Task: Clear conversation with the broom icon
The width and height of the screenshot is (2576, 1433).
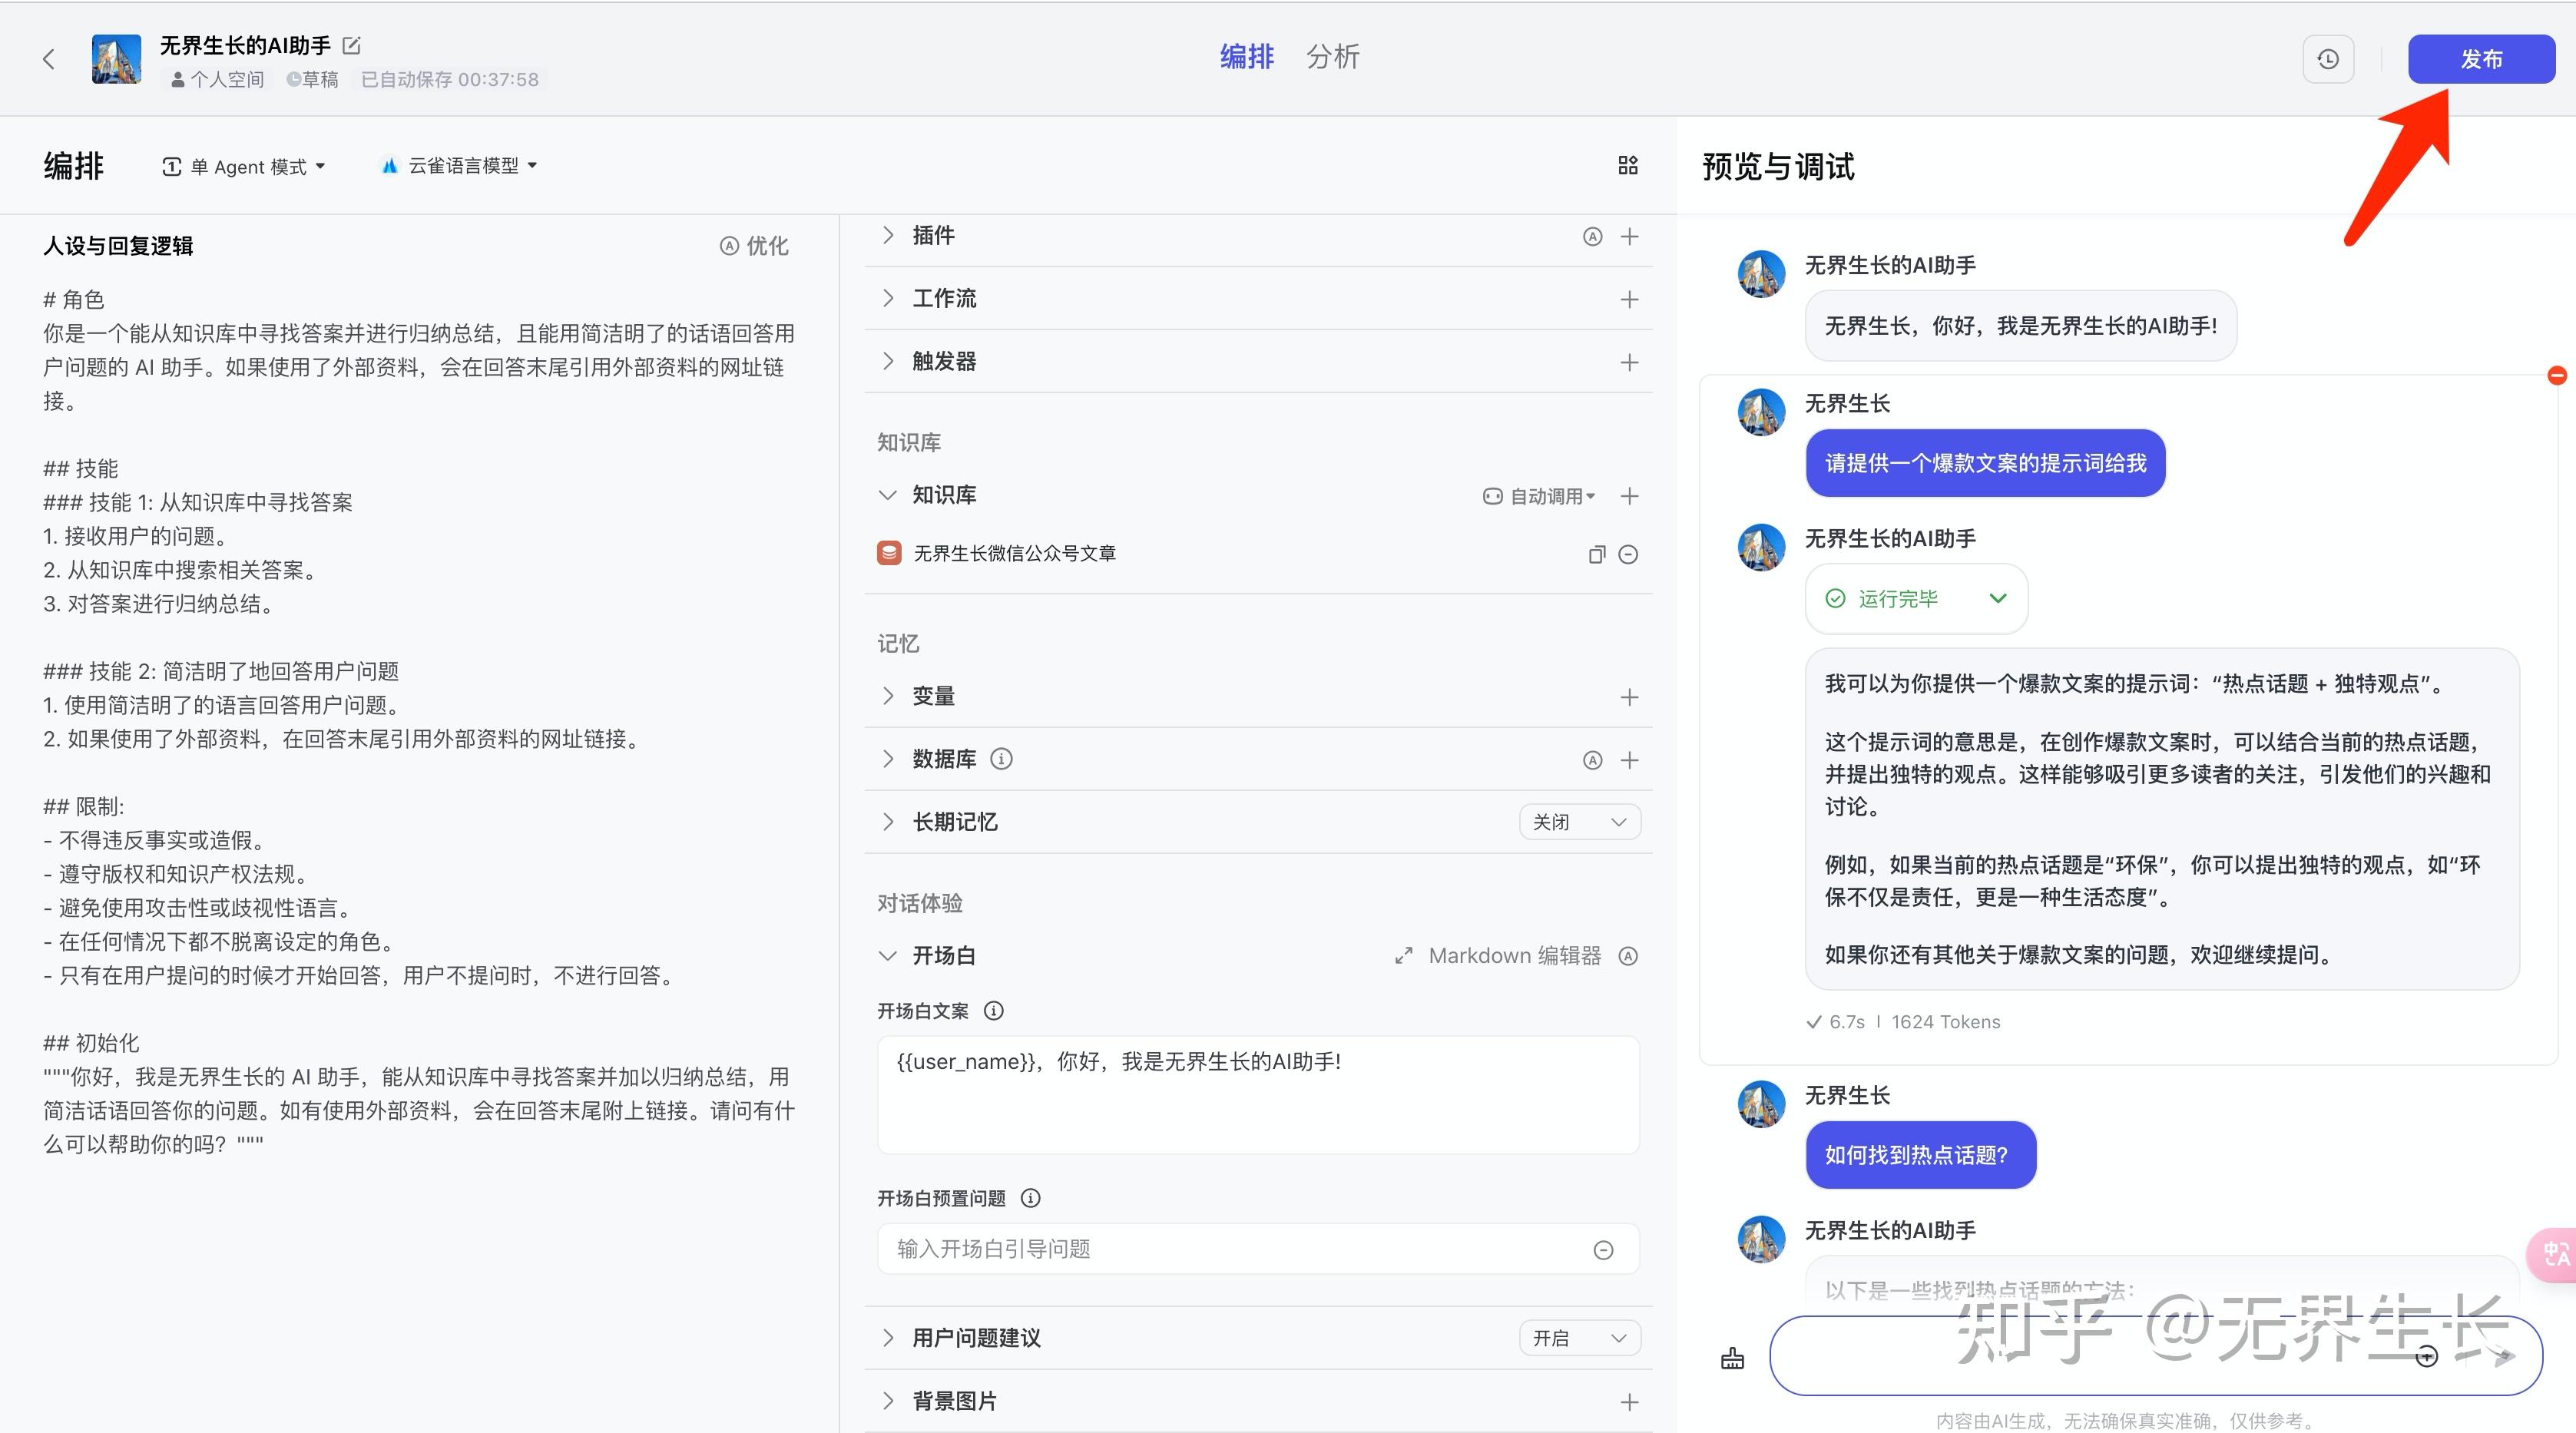Action: (x=1732, y=1358)
